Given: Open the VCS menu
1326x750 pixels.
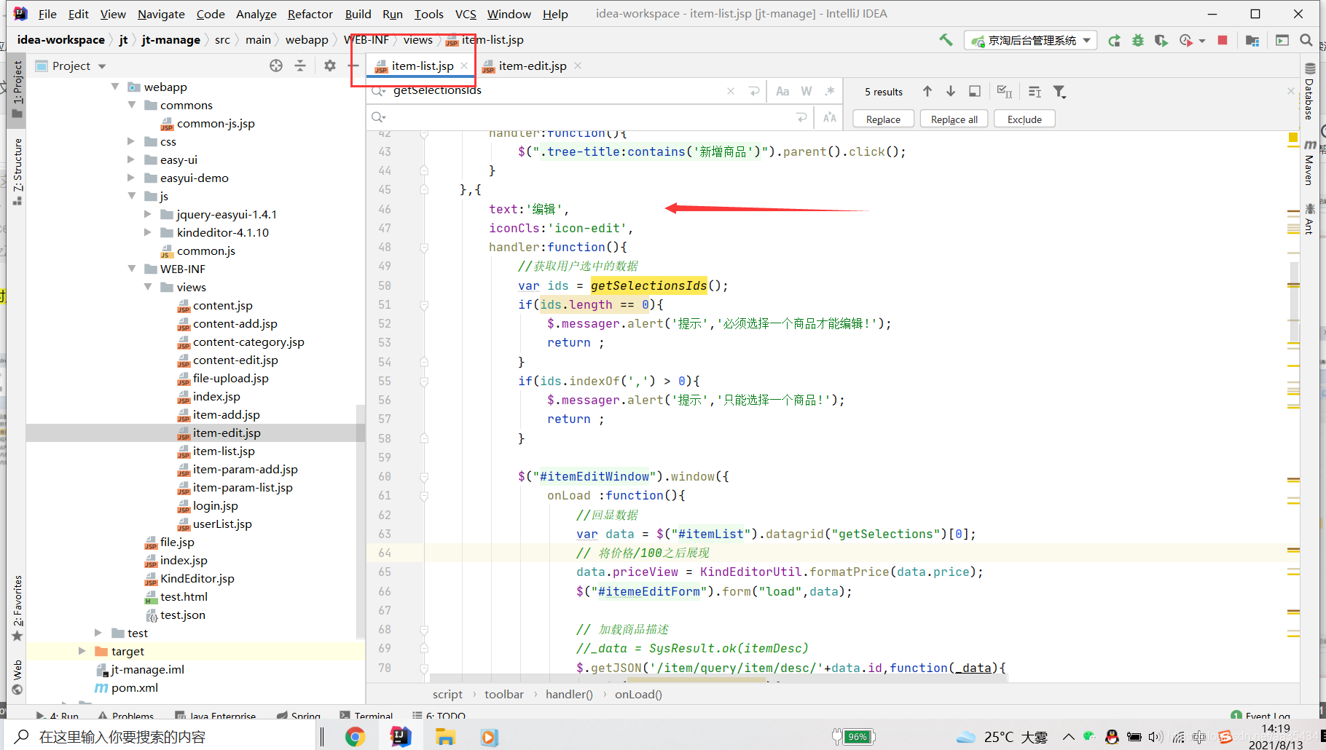Looking at the screenshot, I should (x=466, y=14).
